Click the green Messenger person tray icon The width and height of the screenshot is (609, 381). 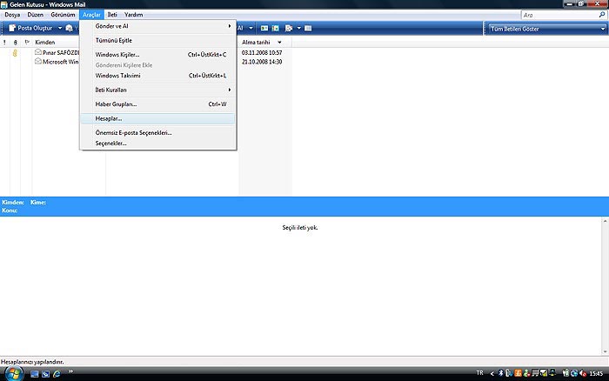tap(526, 373)
